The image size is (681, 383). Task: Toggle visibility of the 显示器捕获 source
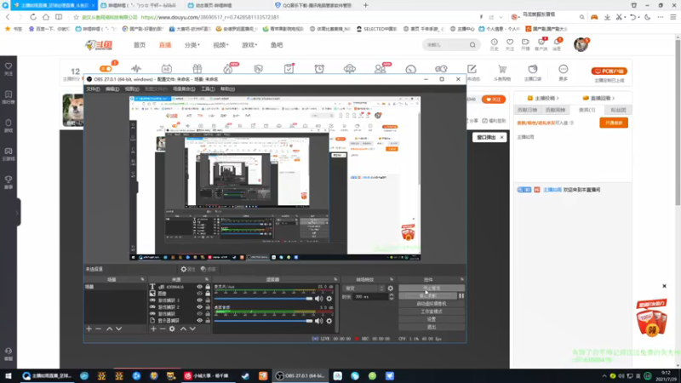click(200, 321)
